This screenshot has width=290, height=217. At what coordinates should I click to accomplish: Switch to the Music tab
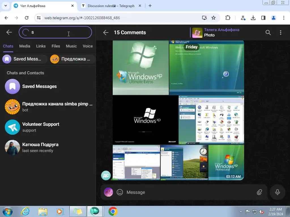[x=71, y=46]
